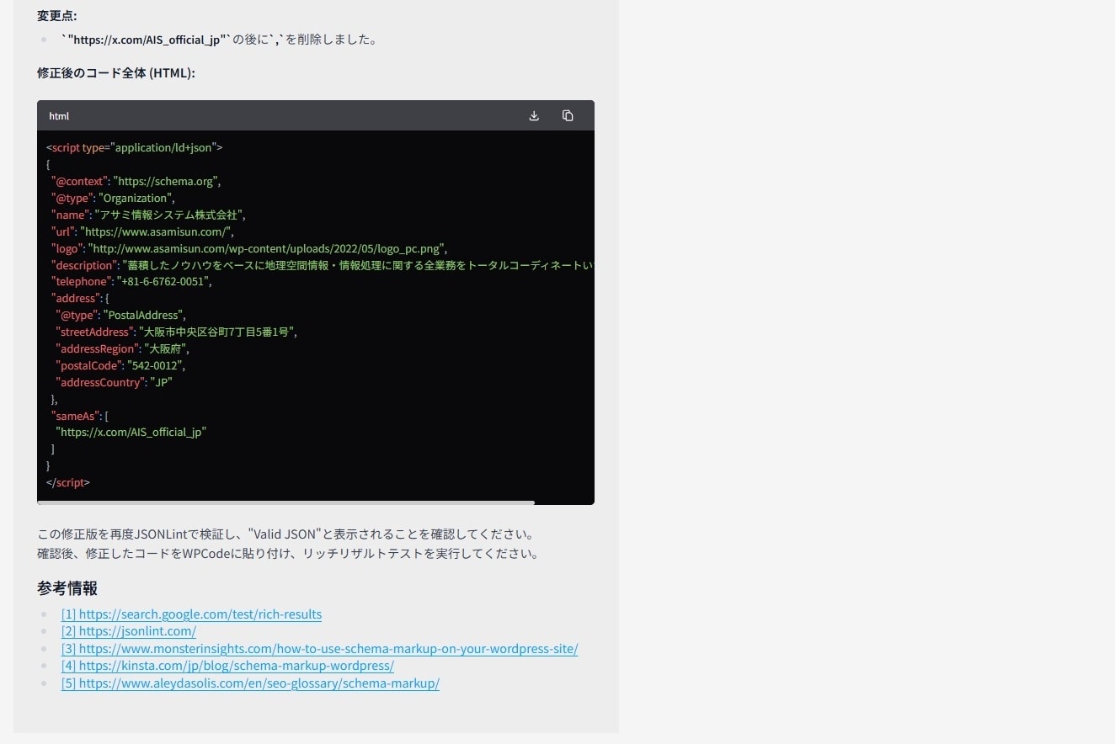Screen dimensions: 1115x744
Task: Click the 変更点 heading
Action: [x=56, y=15]
